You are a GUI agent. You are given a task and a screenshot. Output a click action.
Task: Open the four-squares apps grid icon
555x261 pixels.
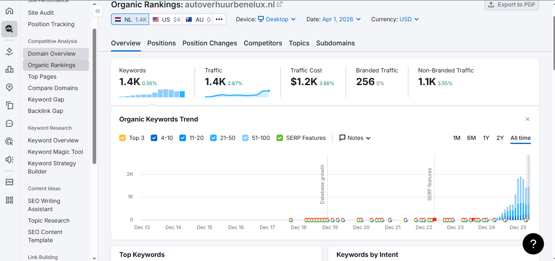[x=9, y=200]
